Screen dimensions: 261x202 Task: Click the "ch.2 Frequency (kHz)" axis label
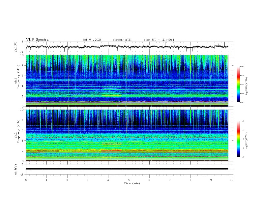point(17,131)
